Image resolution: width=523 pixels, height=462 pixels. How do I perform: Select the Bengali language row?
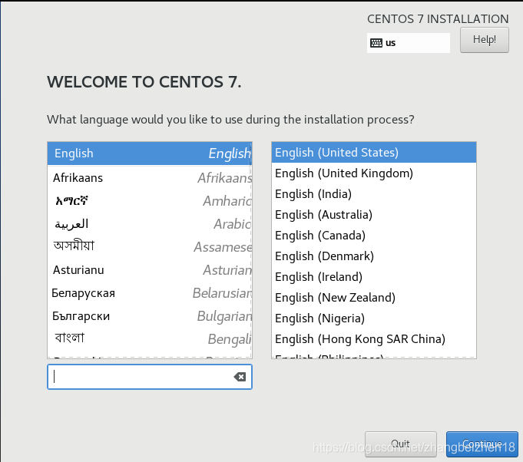click(150, 339)
